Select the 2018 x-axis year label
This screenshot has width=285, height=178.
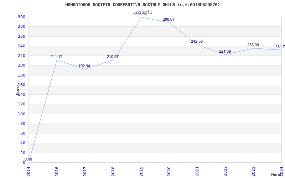click(113, 171)
